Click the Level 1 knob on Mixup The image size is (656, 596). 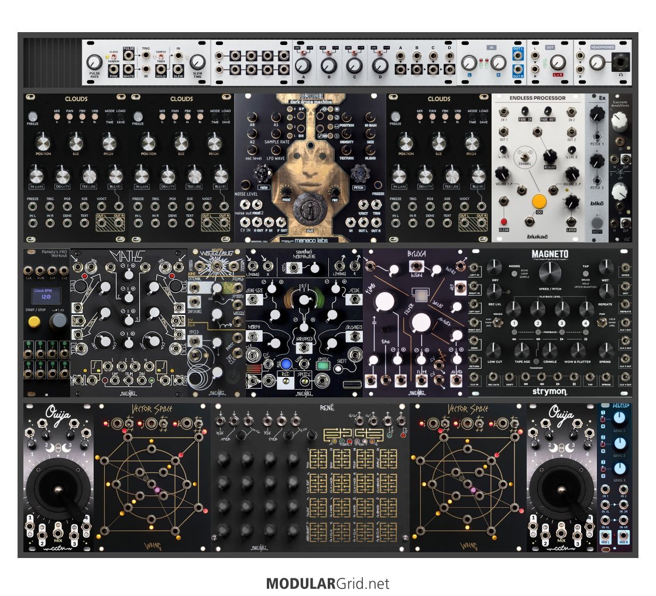click(620, 418)
